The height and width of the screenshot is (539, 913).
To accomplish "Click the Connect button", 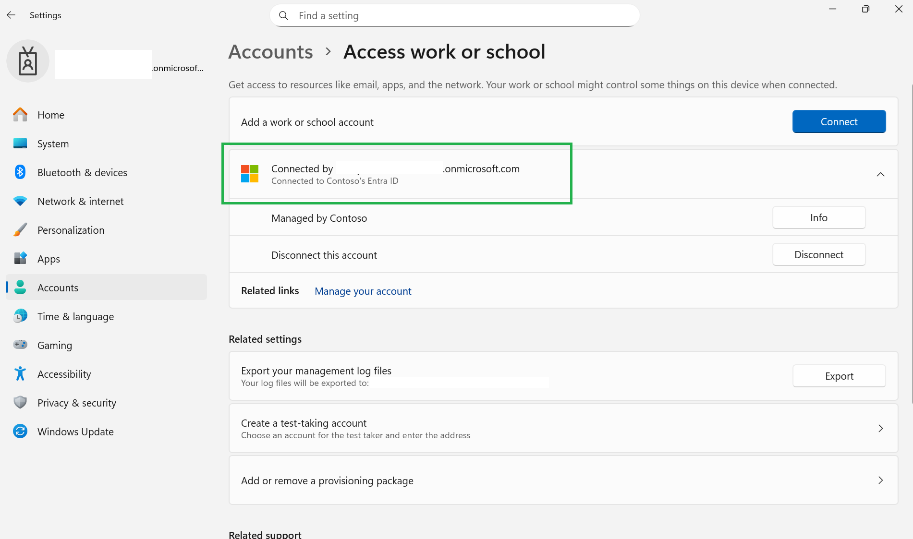I will 839,121.
